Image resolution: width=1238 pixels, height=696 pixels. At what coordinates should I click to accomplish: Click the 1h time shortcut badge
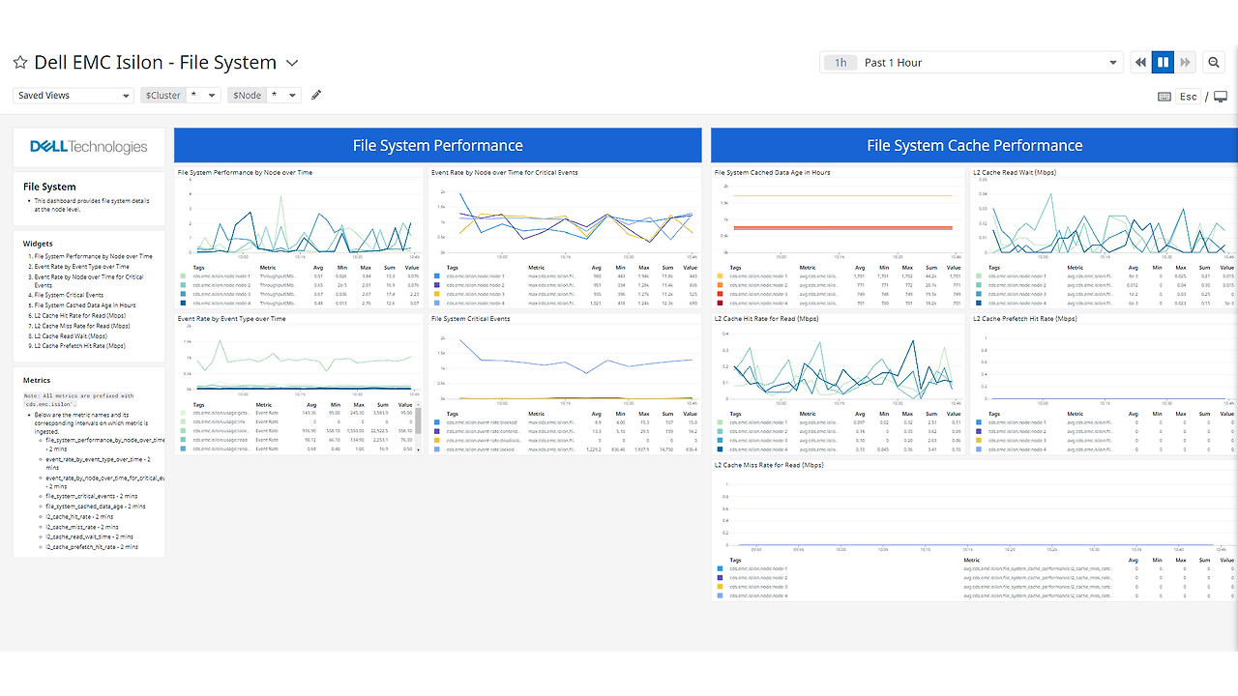(x=840, y=63)
